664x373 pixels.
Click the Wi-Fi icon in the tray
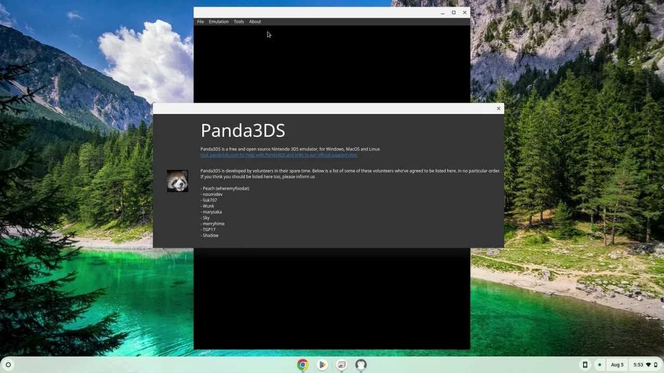(x=647, y=364)
